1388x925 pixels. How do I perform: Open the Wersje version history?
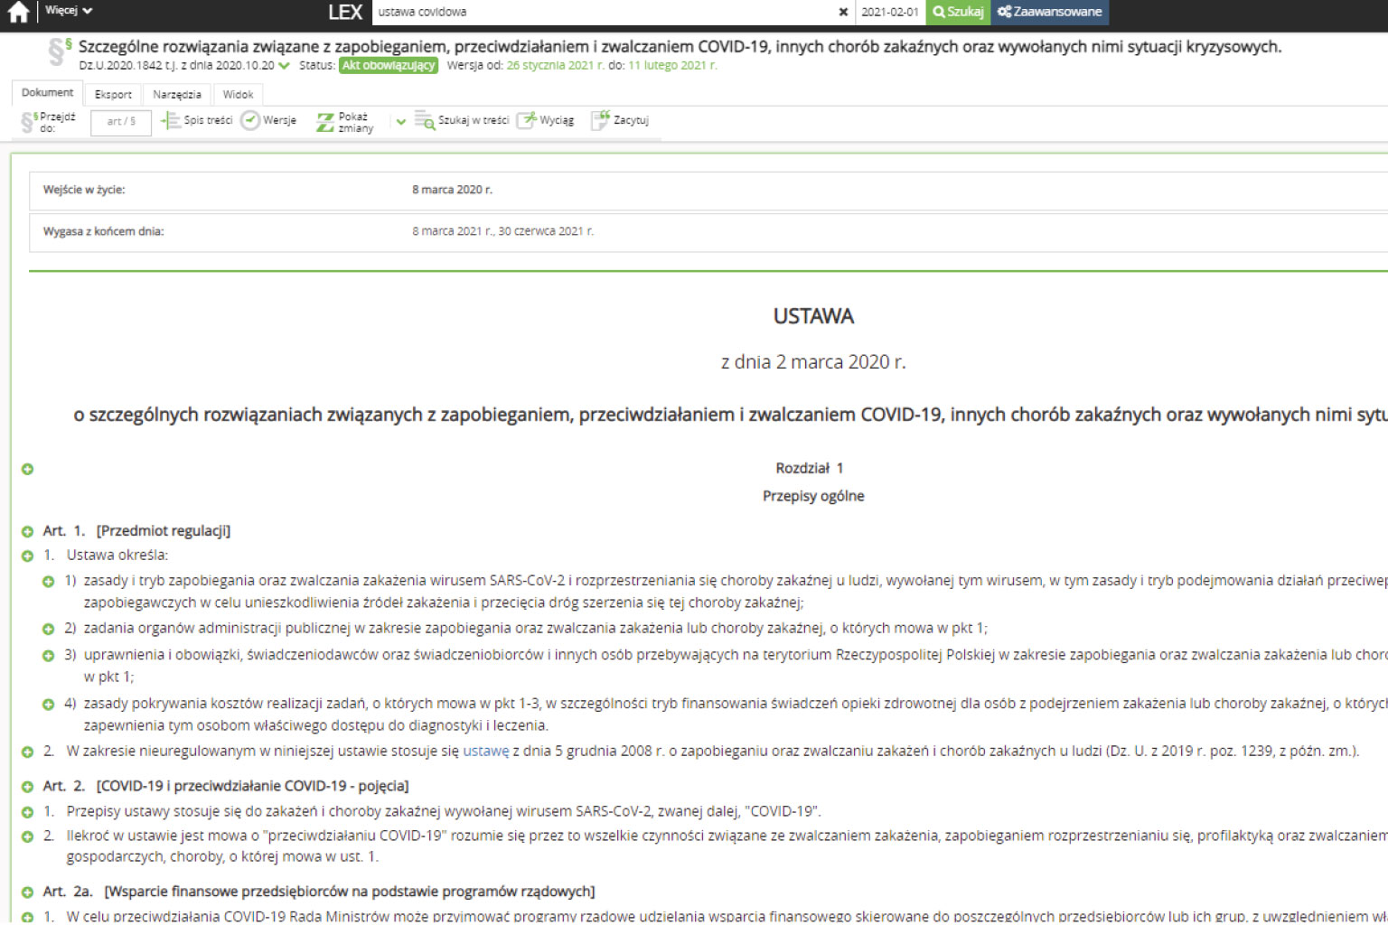(x=269, y=120)
